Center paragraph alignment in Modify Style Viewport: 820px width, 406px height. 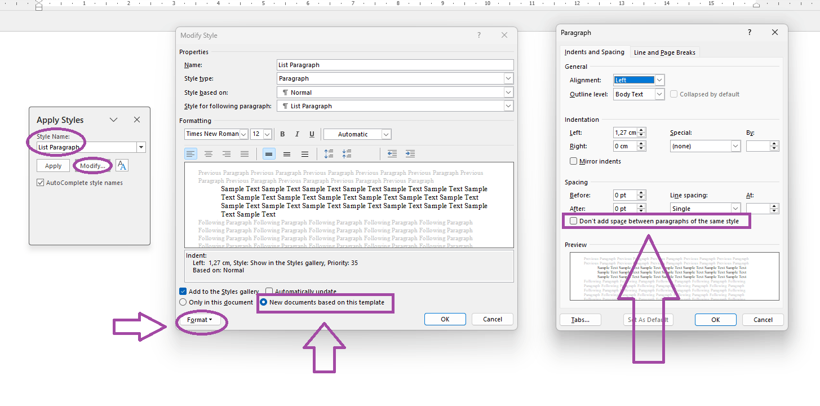(x=209, y=154)
